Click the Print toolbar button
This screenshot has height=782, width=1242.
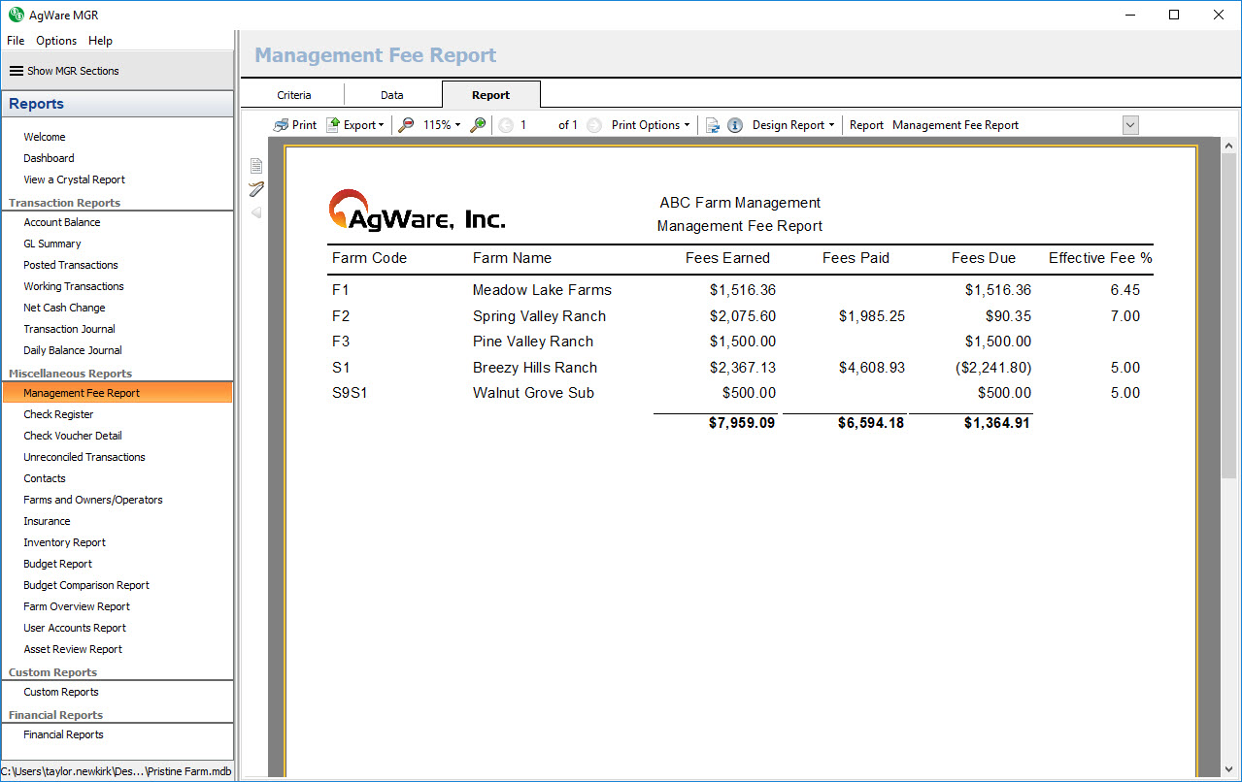(x=295, y=125)
